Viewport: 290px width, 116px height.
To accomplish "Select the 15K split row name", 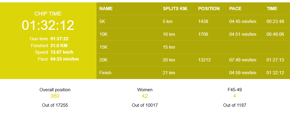I will point(103,47).
